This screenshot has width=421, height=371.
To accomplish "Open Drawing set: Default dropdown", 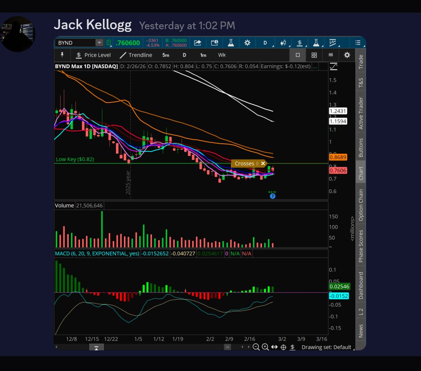I will tap(327, 347).
